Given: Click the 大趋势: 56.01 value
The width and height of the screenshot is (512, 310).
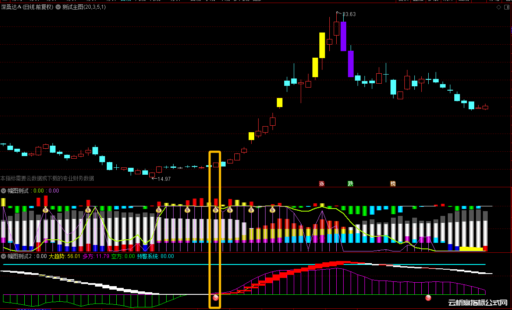Looking at the screenshot, I should [x=64, y=256].
